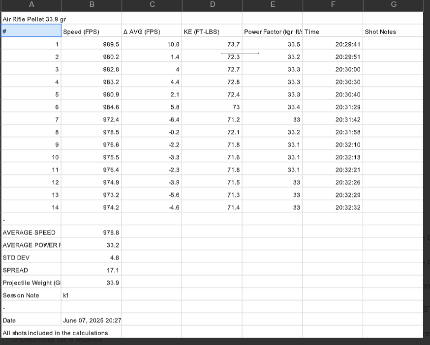Select speed value 980.9 for shot 5
This screenshot has width=430, height=345.
pos(92,94)
